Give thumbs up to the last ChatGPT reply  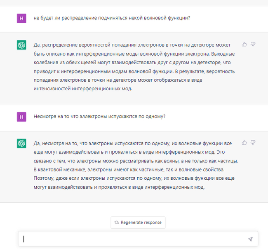coord(244,143)
